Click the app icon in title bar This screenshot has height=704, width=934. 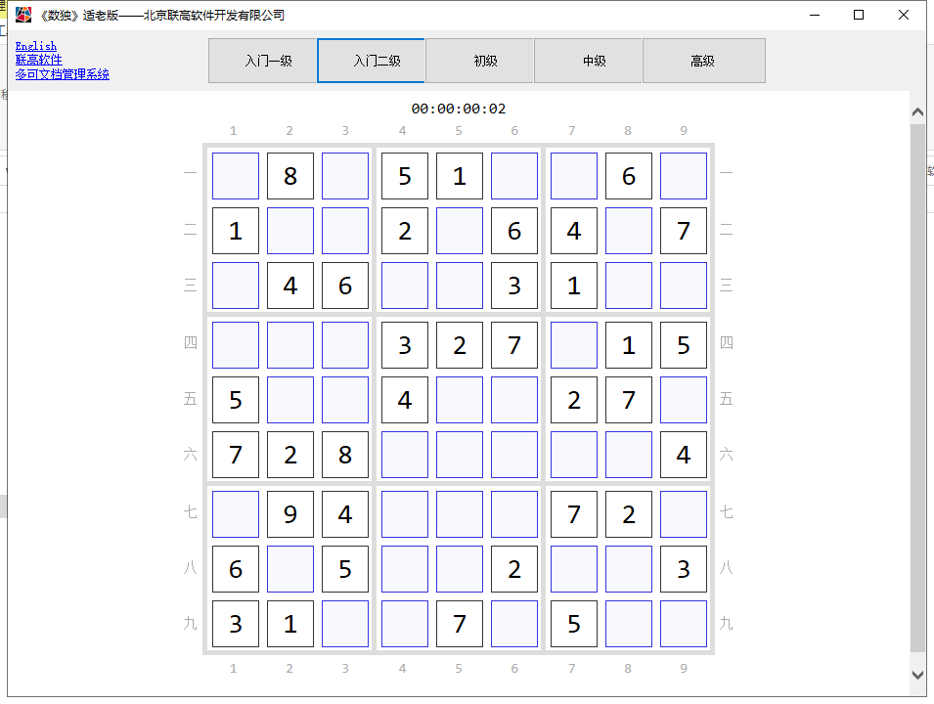point(23,15)
